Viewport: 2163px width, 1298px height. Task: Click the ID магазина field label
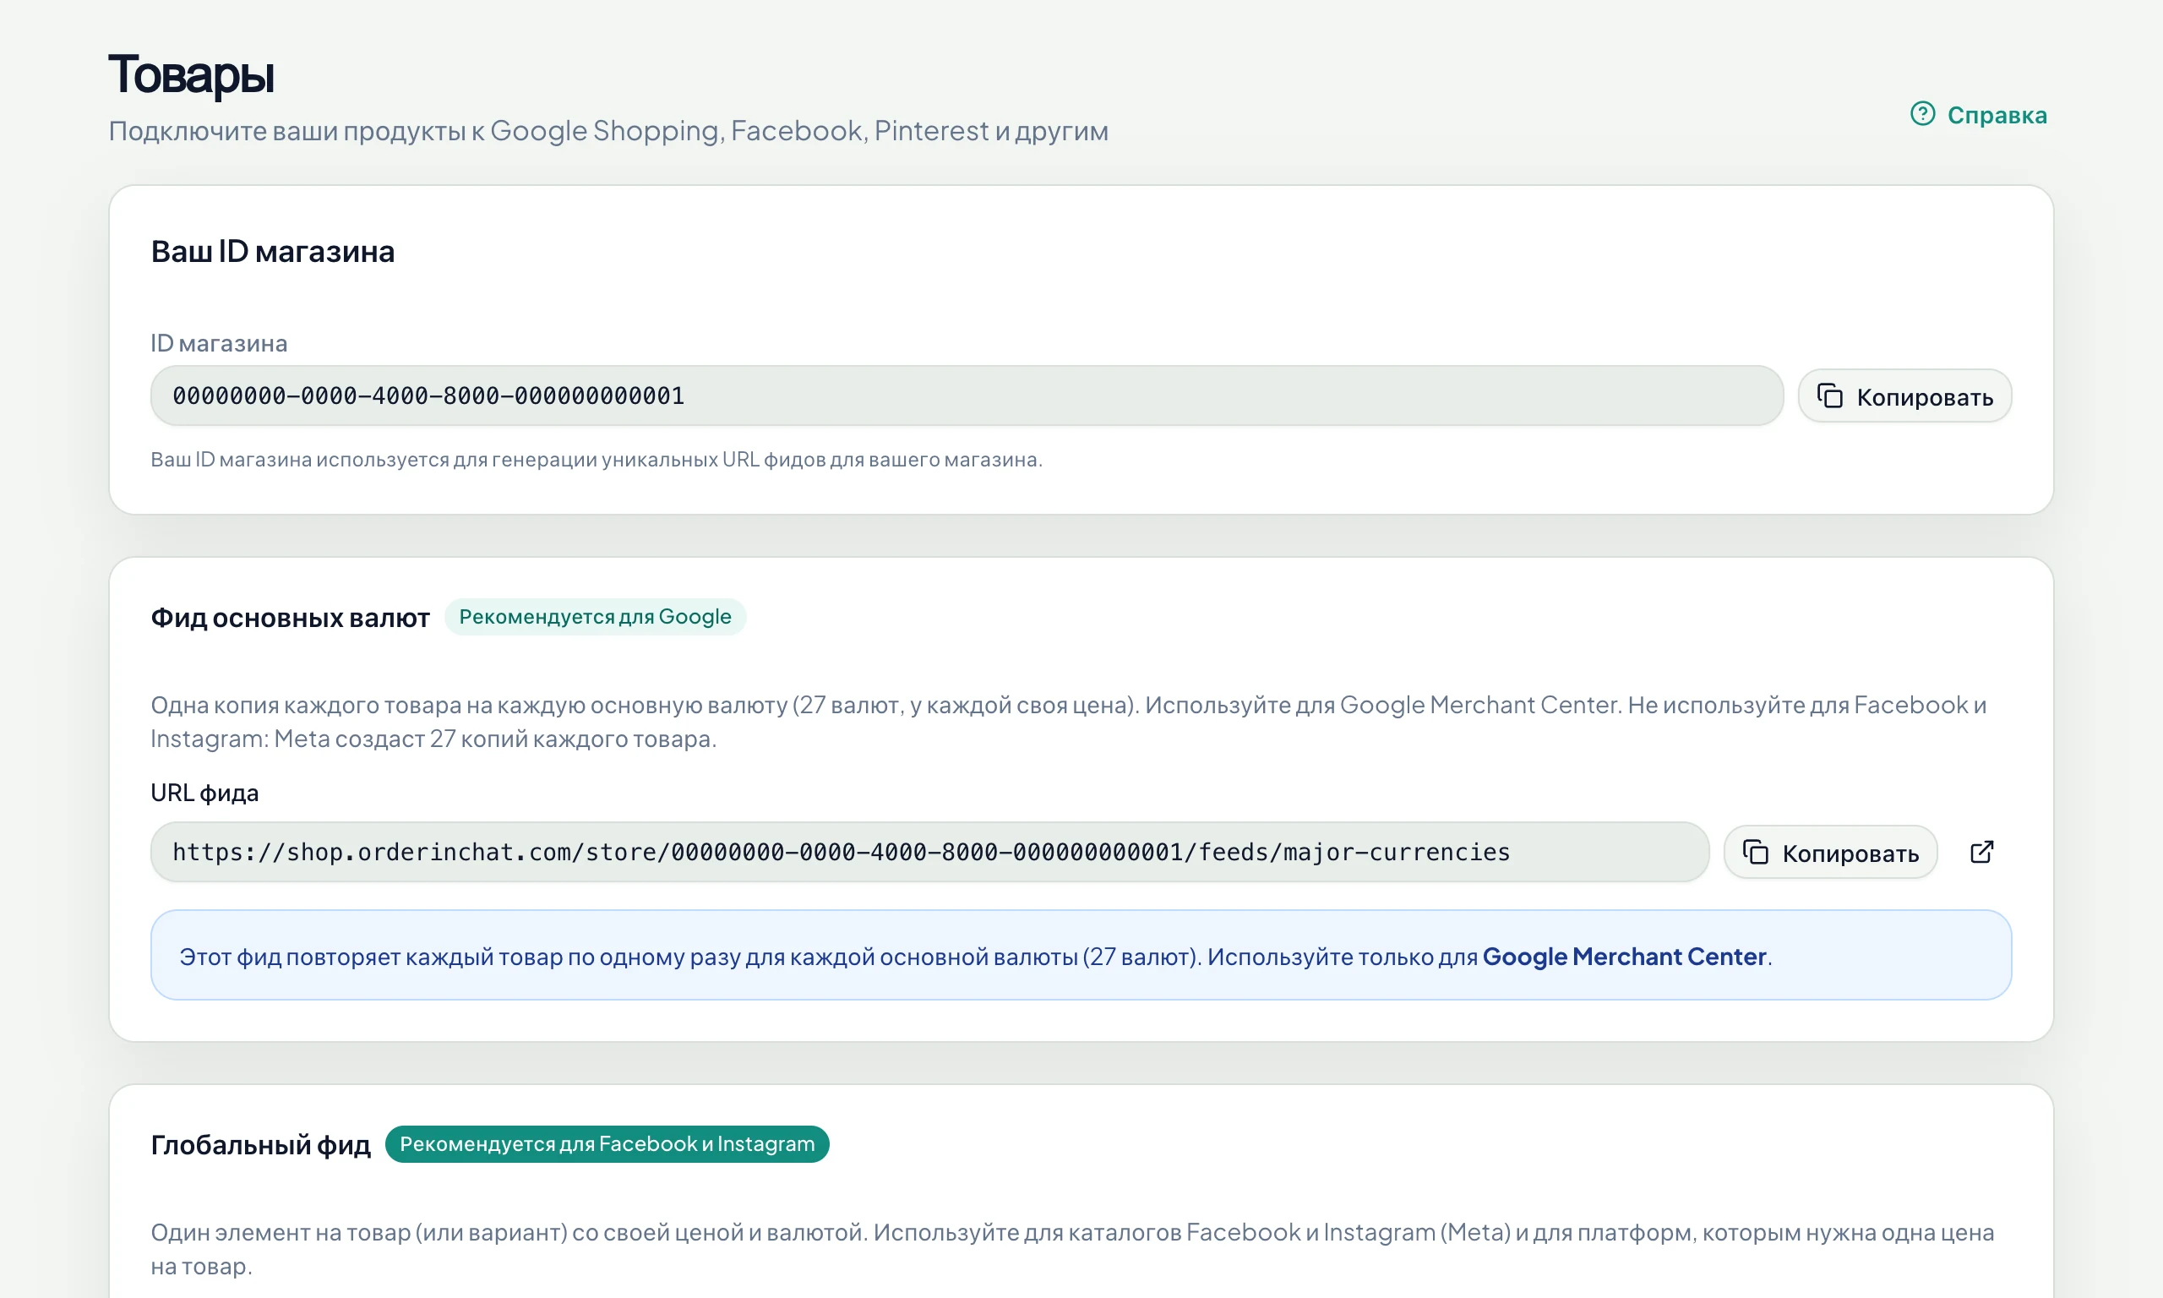point(219,343)
